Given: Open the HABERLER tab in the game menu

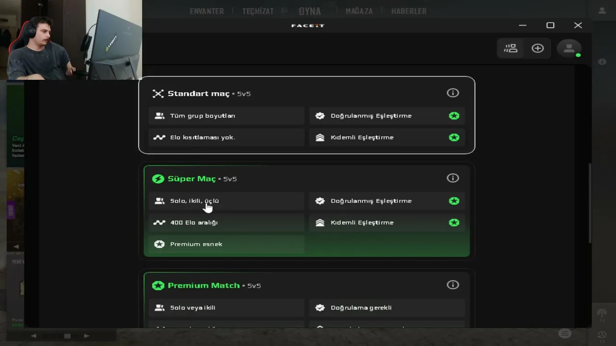Looking at the screenshot, I should pyautogui.click(x=409, y=11).
